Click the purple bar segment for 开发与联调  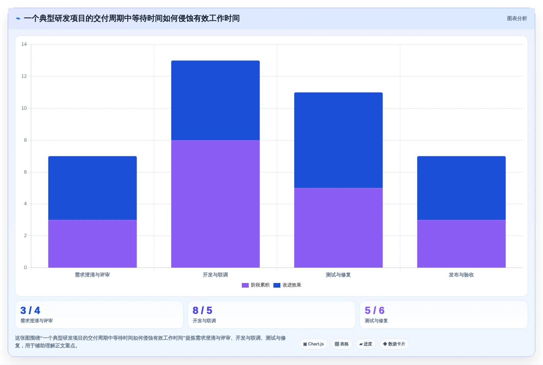(216, 204)
